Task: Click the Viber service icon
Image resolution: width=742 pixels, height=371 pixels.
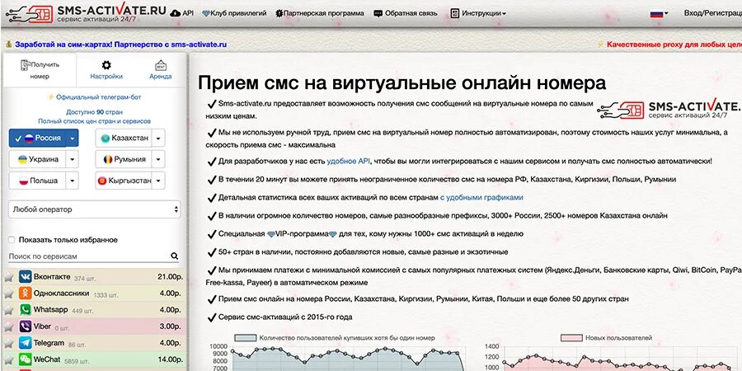Action: tap(25, 326)
